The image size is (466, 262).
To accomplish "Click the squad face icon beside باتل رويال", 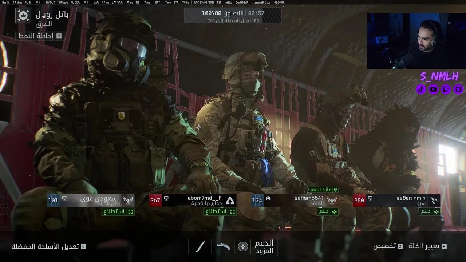I will tap(23, 15).
